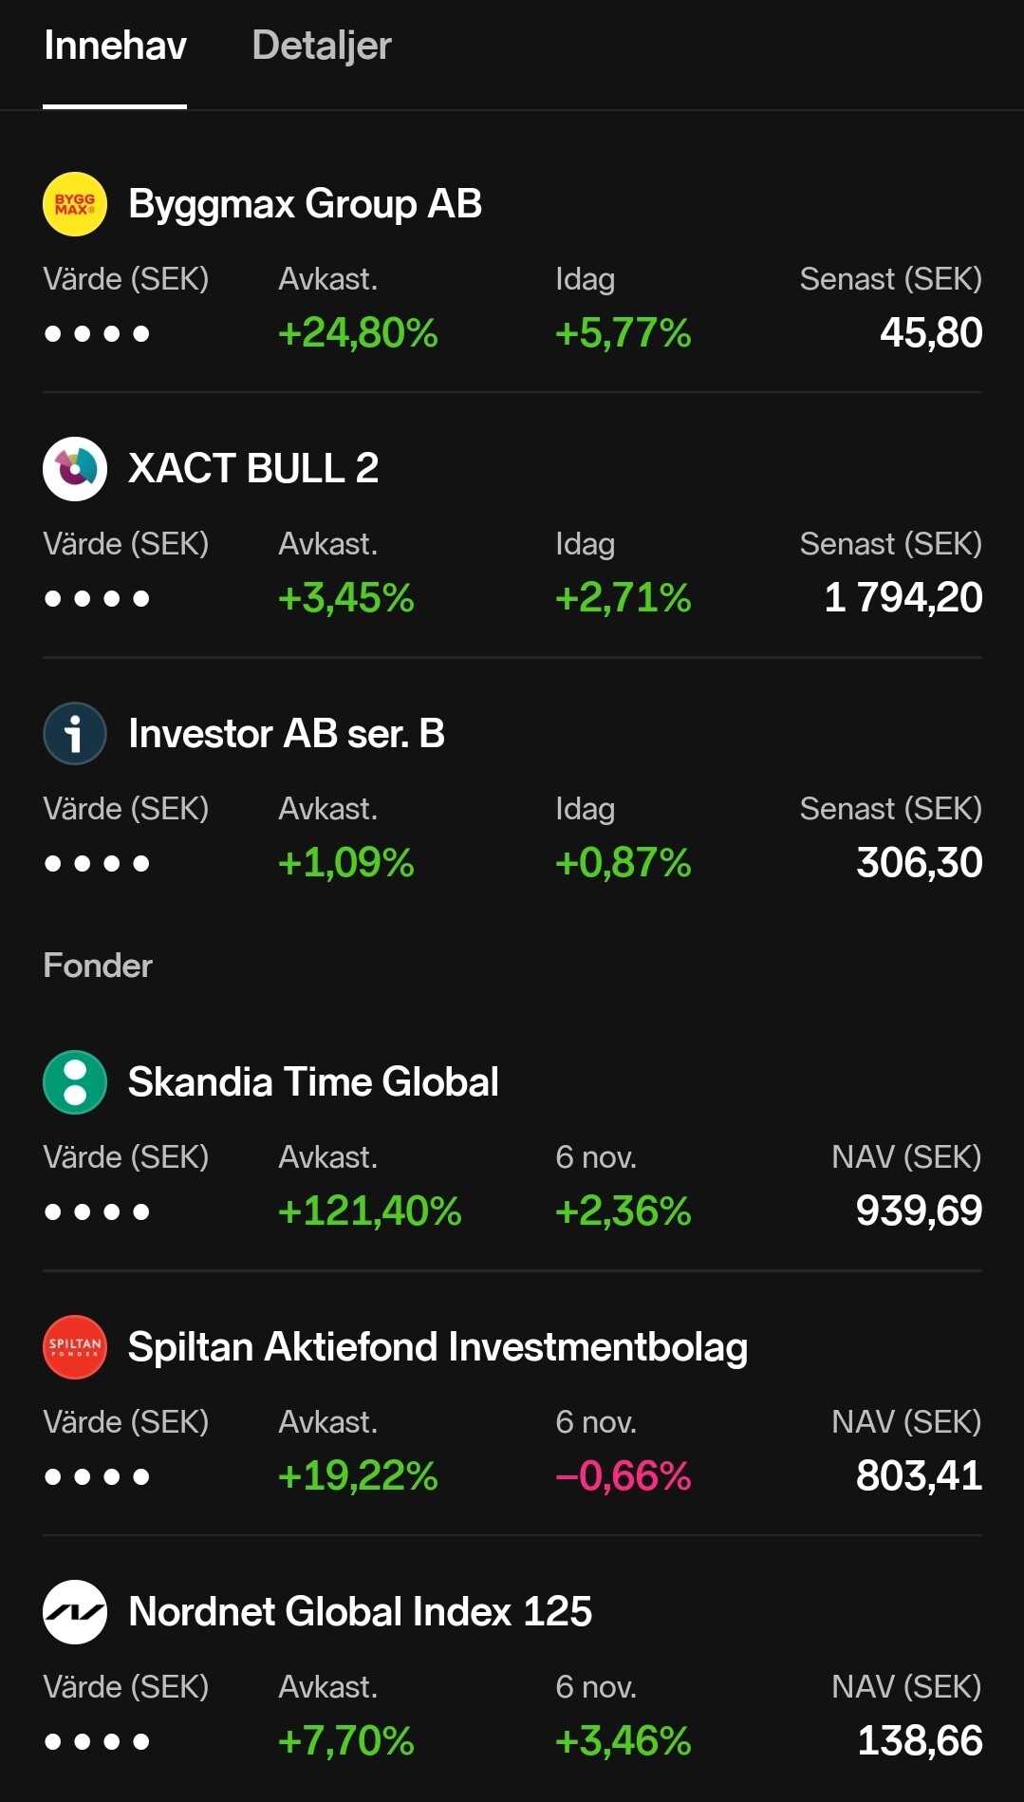This screenshot has width=1024, height=1802.
Task: Tap the XACT BULL 2 logo icon
Action: [x=75, y=468]
